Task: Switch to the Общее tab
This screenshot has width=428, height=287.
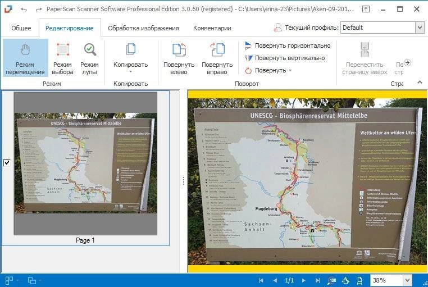Action: [21, 28]
